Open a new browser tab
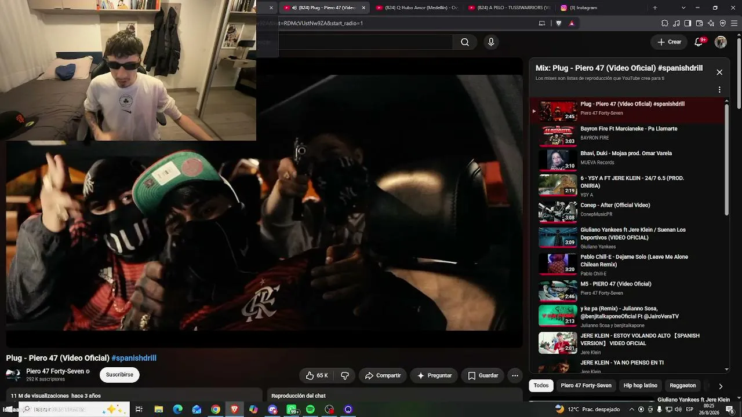This screenshot has height=417, width=742. coord(655,8)
